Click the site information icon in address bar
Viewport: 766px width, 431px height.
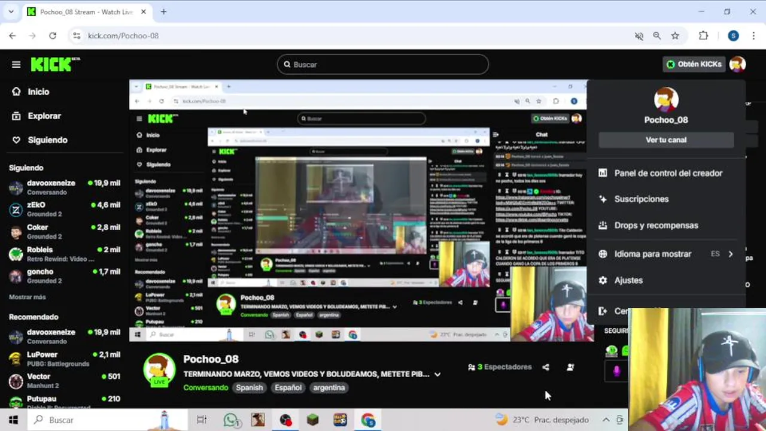point(76,36)
